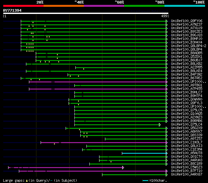
Task: Select the UniRef100_C1N3L7 label
Action: [x=187, y=142]
